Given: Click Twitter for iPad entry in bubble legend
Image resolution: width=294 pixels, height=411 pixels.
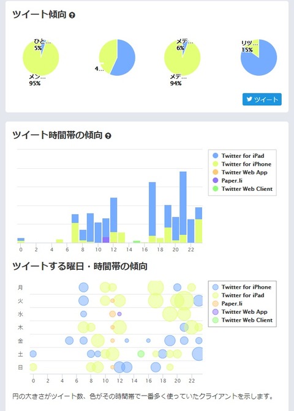Looking at the screenshot, I should pos(238,295).
